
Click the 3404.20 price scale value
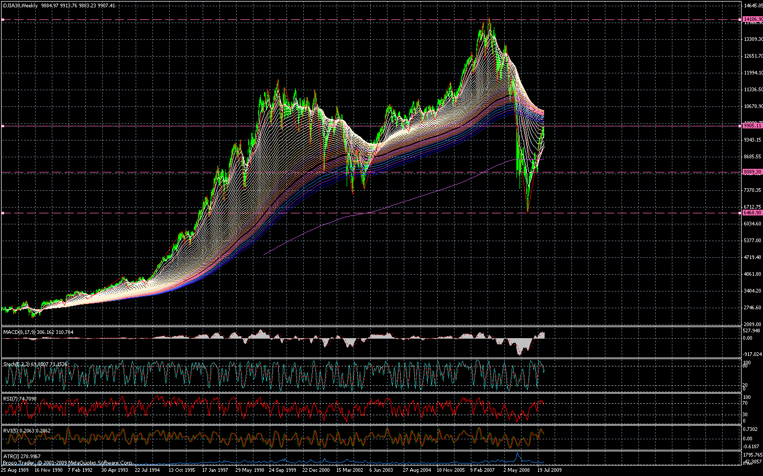(x=753, y=290)
